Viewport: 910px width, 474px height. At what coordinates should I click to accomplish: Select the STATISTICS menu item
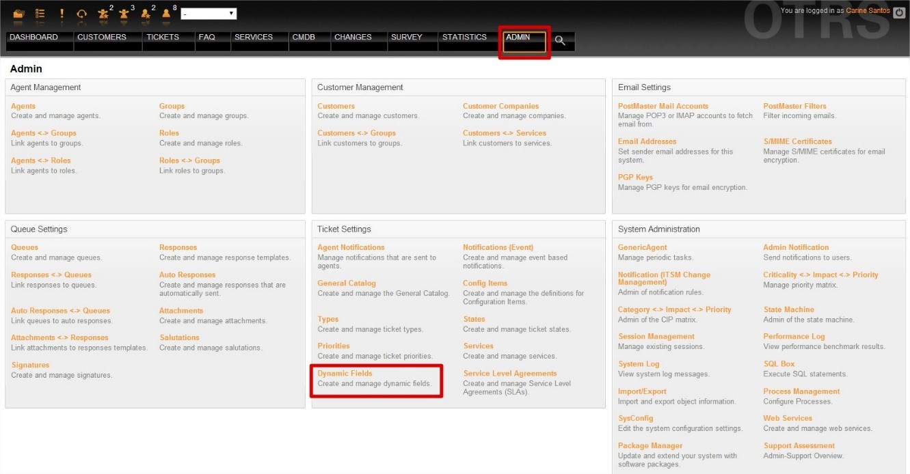coord(464,38)
